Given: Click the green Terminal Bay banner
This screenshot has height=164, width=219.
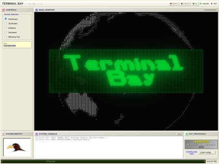Looking at the screenshot, I should [126, 71].
